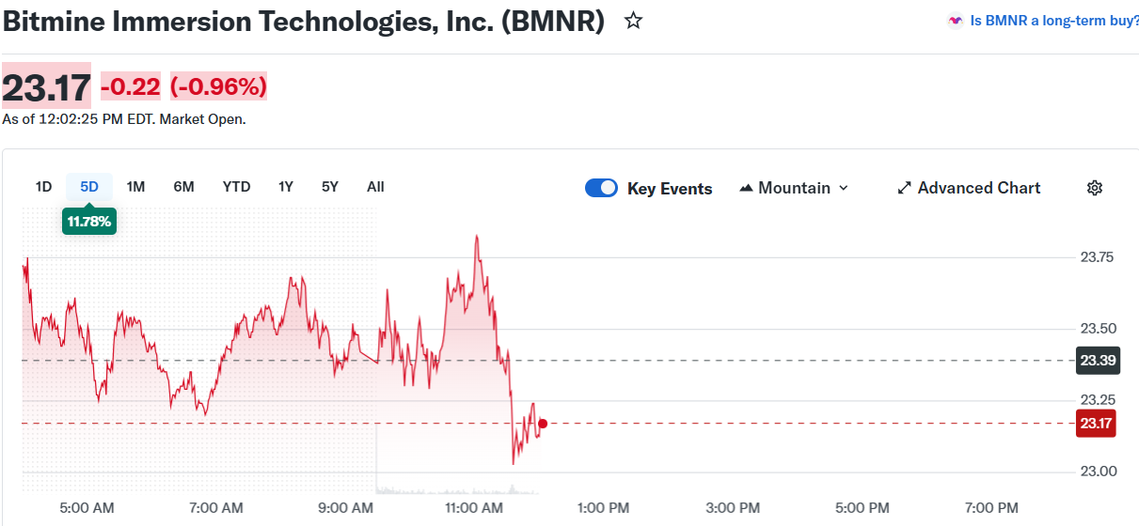Open chart settings gear icon
1139x526 pixels.
pos(1094,188)
